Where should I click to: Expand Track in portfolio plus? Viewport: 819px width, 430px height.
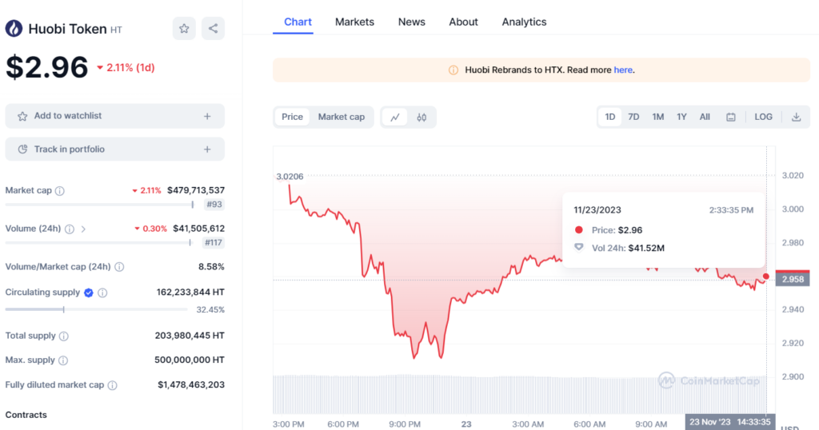207,149
